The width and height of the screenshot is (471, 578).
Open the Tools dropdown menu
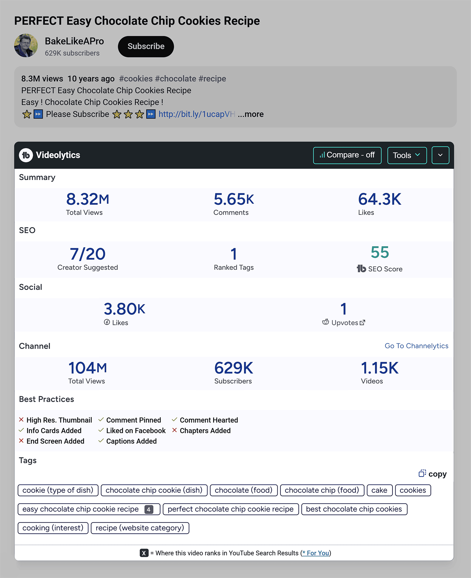(x=407, y=155)
